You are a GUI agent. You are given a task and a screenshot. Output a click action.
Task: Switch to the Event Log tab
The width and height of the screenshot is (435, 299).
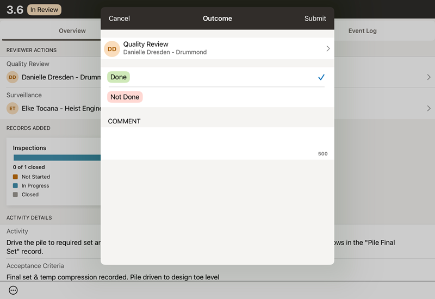coord(362,31)
